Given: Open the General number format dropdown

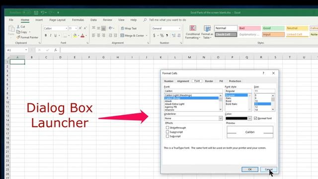Looking at the screenshot, I should tap(179, 28).
